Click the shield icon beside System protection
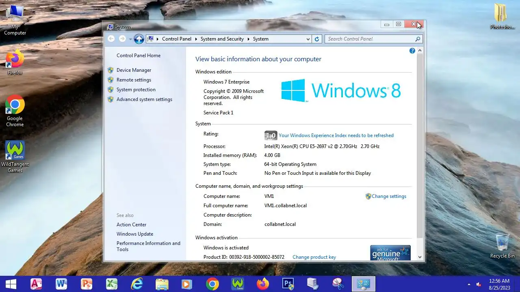This screenshot has width=520, height=292. pos(110,90)
